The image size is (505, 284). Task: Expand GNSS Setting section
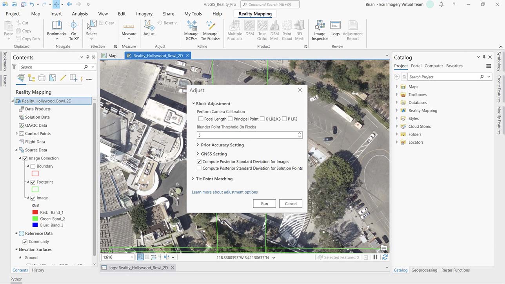click(x=198, y=154)
